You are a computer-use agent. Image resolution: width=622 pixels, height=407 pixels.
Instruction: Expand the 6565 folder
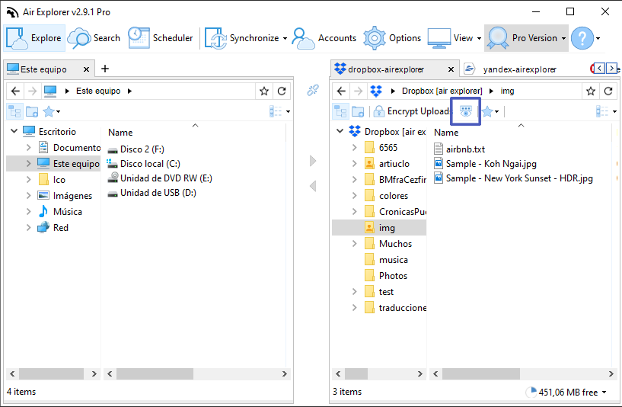[x=354, y=147]
